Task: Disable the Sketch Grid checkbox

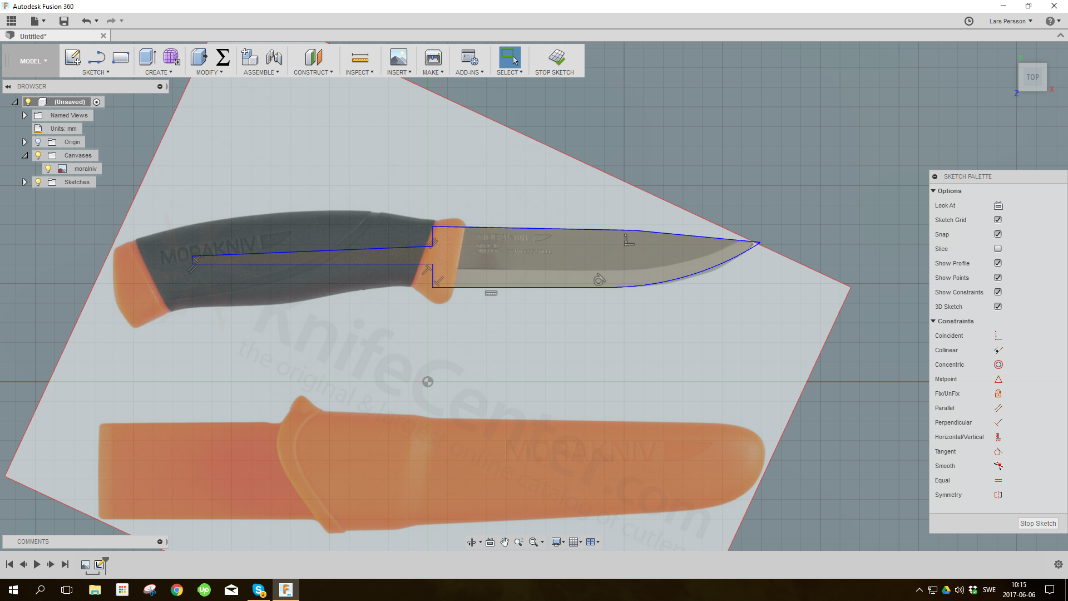Action: [x=998, y=219]
